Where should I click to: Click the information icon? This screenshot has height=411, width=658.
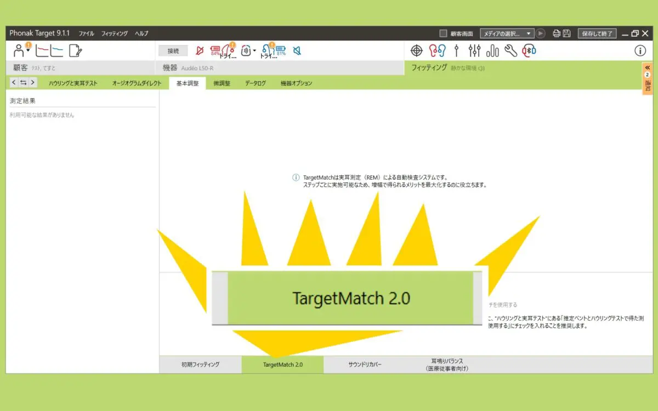pos(640,51)
